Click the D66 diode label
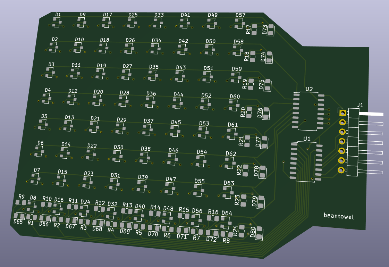The width and height of the screenshot is (389, 267). click(44, 224)
